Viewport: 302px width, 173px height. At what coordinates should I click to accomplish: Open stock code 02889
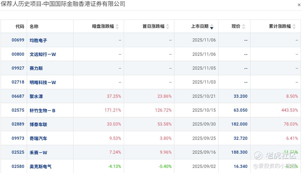[x=18, y=124]
